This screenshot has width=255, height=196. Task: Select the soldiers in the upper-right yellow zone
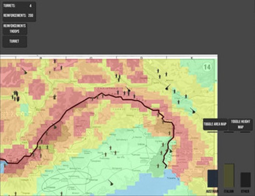pos(162,74)
